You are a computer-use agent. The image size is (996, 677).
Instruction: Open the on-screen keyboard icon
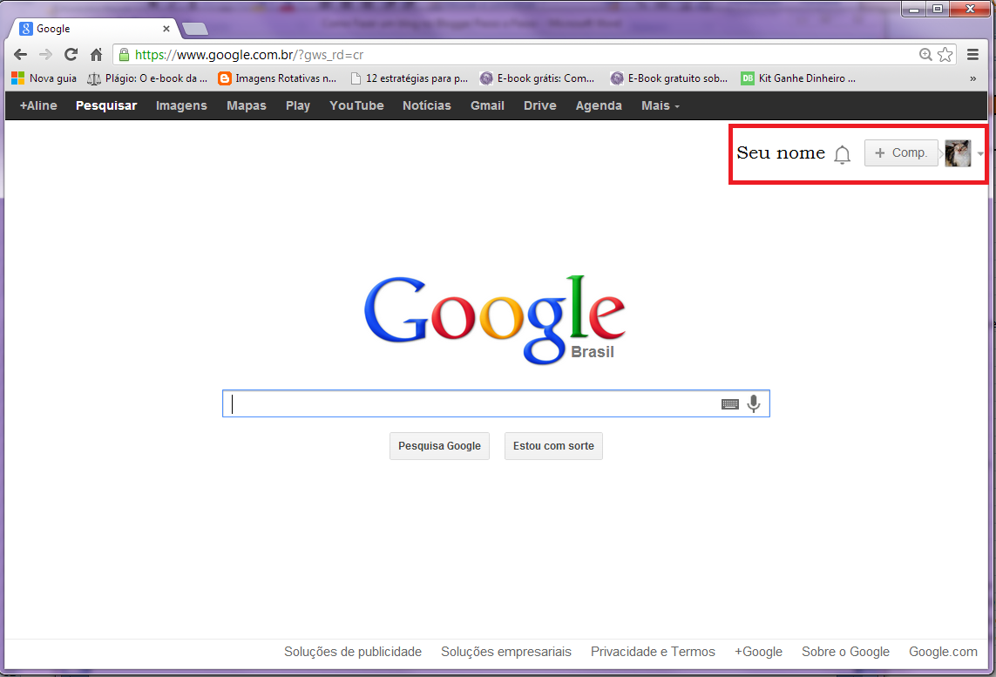(x=730, y=404)
